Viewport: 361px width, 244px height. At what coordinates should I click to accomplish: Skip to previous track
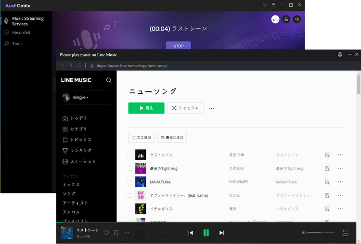click(191, 233)
